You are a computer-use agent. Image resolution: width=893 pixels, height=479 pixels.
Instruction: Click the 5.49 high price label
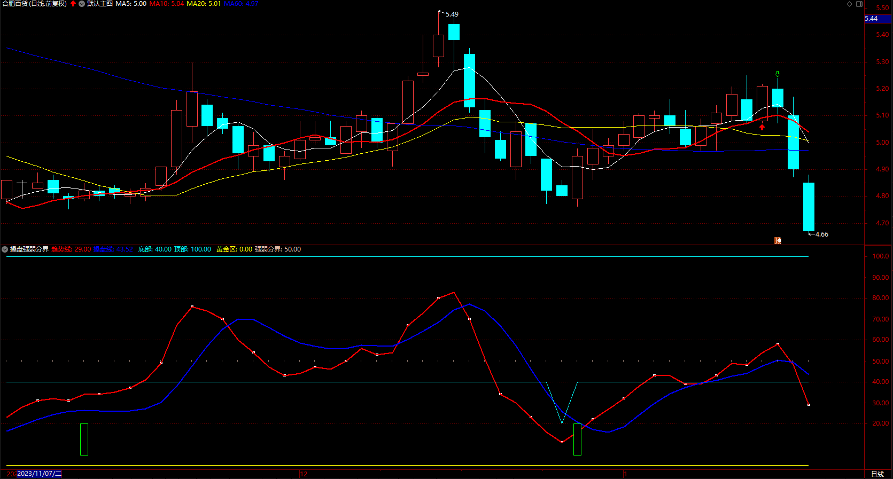coord(452,14)
